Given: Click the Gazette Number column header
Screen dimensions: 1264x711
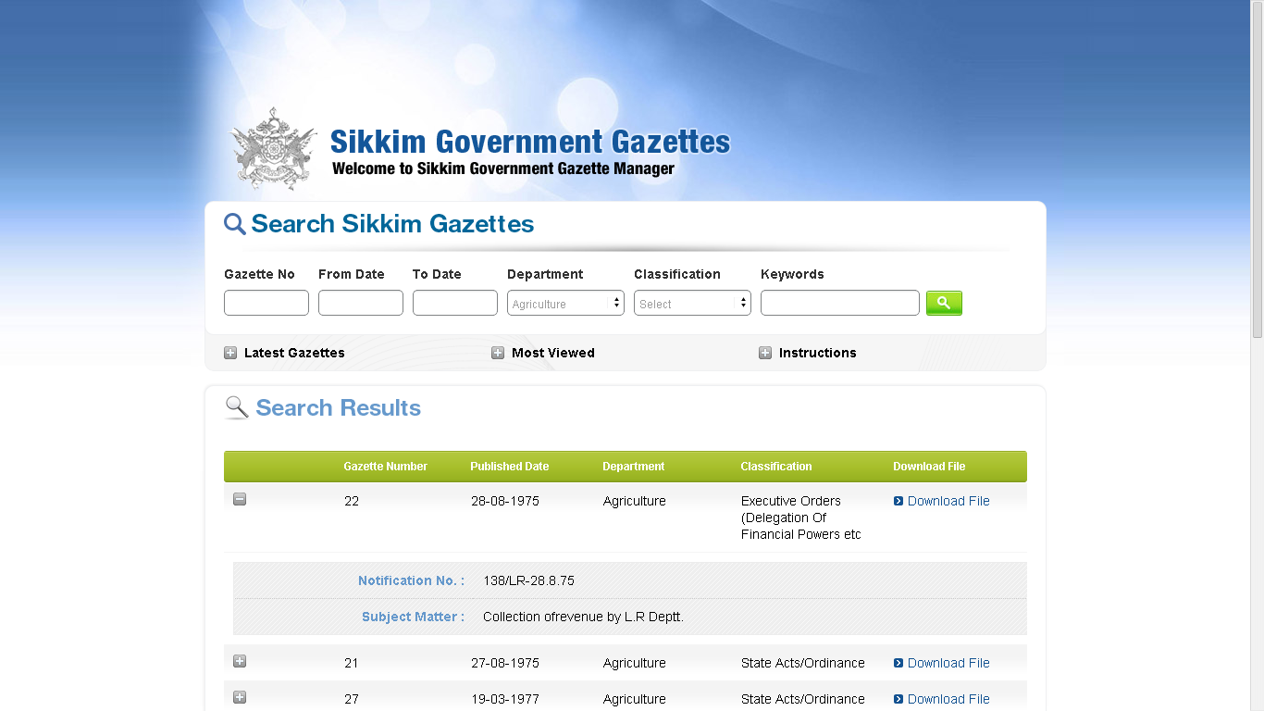Looking at the screenshot, I should point(385,467).
